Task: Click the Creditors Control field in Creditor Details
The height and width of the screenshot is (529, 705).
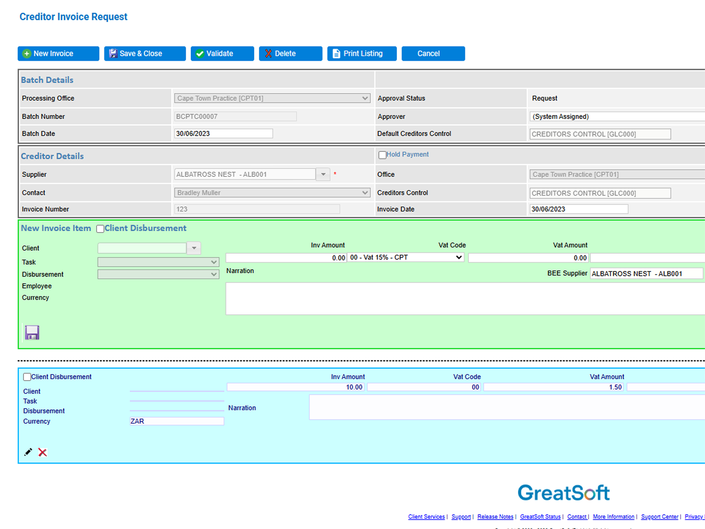Action: pos(600,193)
